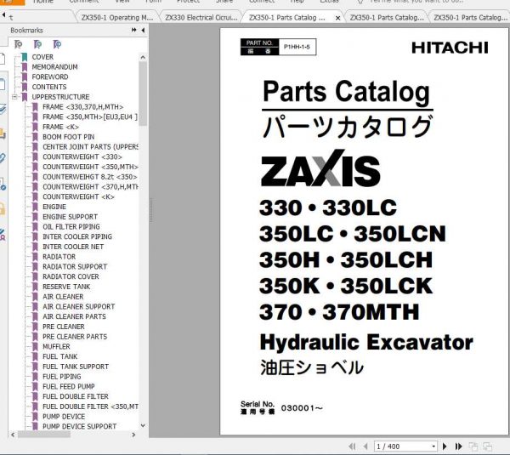The image size is (510, 455).
Task: Jump to the MUFFLER bookmark
Action: point(56,347)
